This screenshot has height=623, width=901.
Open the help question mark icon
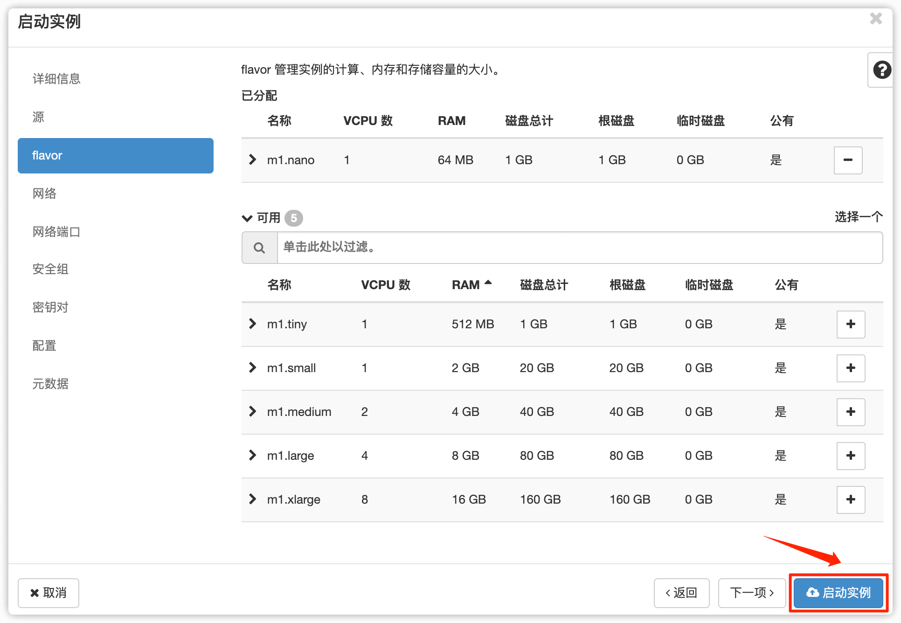coord(881,70)
